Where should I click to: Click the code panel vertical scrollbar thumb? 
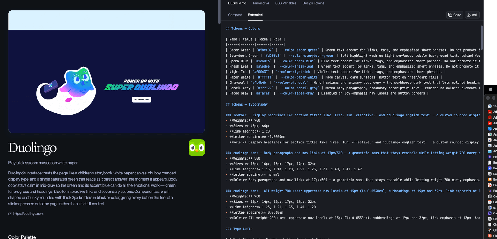482,37
